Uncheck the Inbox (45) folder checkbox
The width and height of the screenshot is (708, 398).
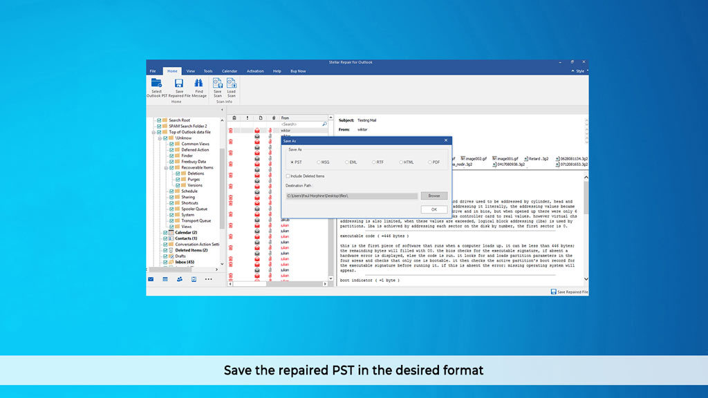coord(165,262)
